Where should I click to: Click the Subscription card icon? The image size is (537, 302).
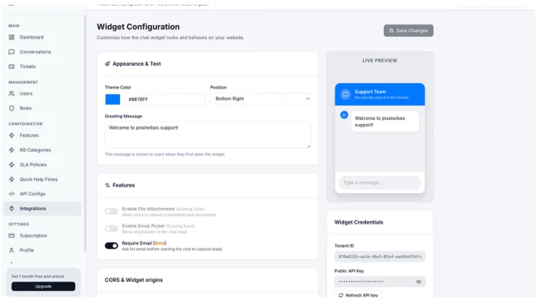(12, 236)
